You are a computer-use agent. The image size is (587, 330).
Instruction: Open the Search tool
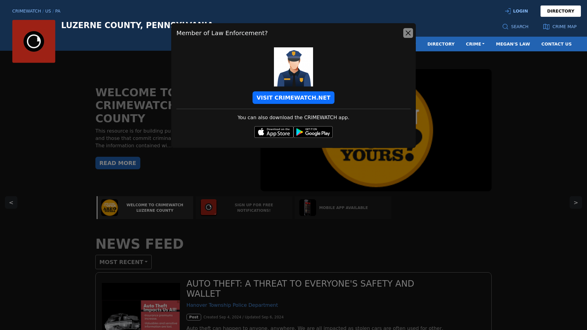(515, 27)
